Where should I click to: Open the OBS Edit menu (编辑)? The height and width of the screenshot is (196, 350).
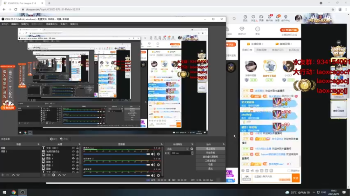click(15, 24)
